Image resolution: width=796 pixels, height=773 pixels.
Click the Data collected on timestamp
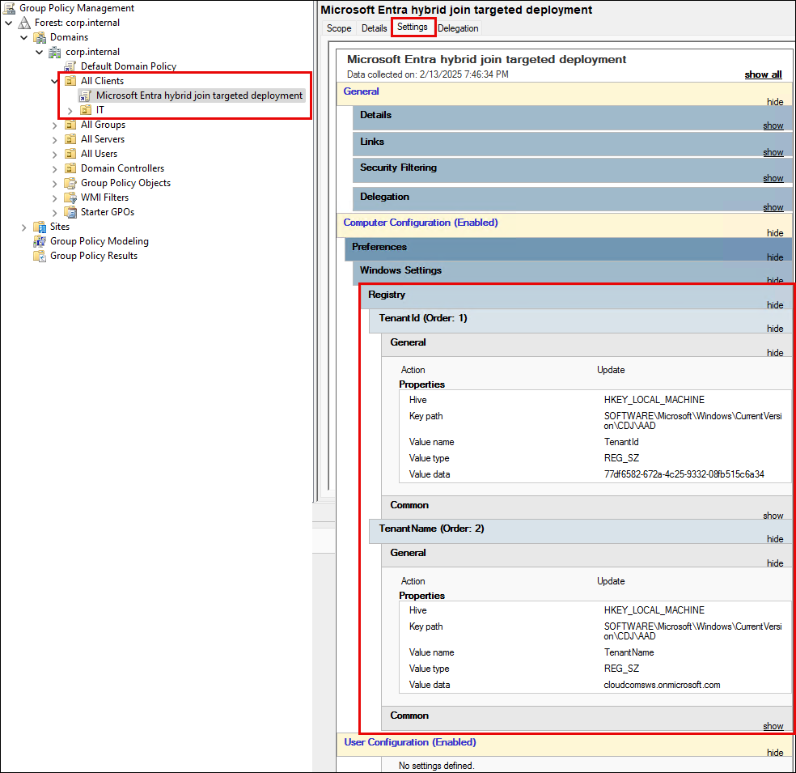point(427,74)
